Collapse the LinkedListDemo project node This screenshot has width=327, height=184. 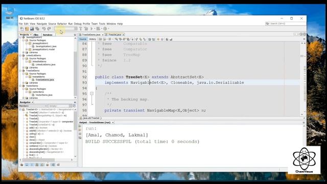point(20,56)
